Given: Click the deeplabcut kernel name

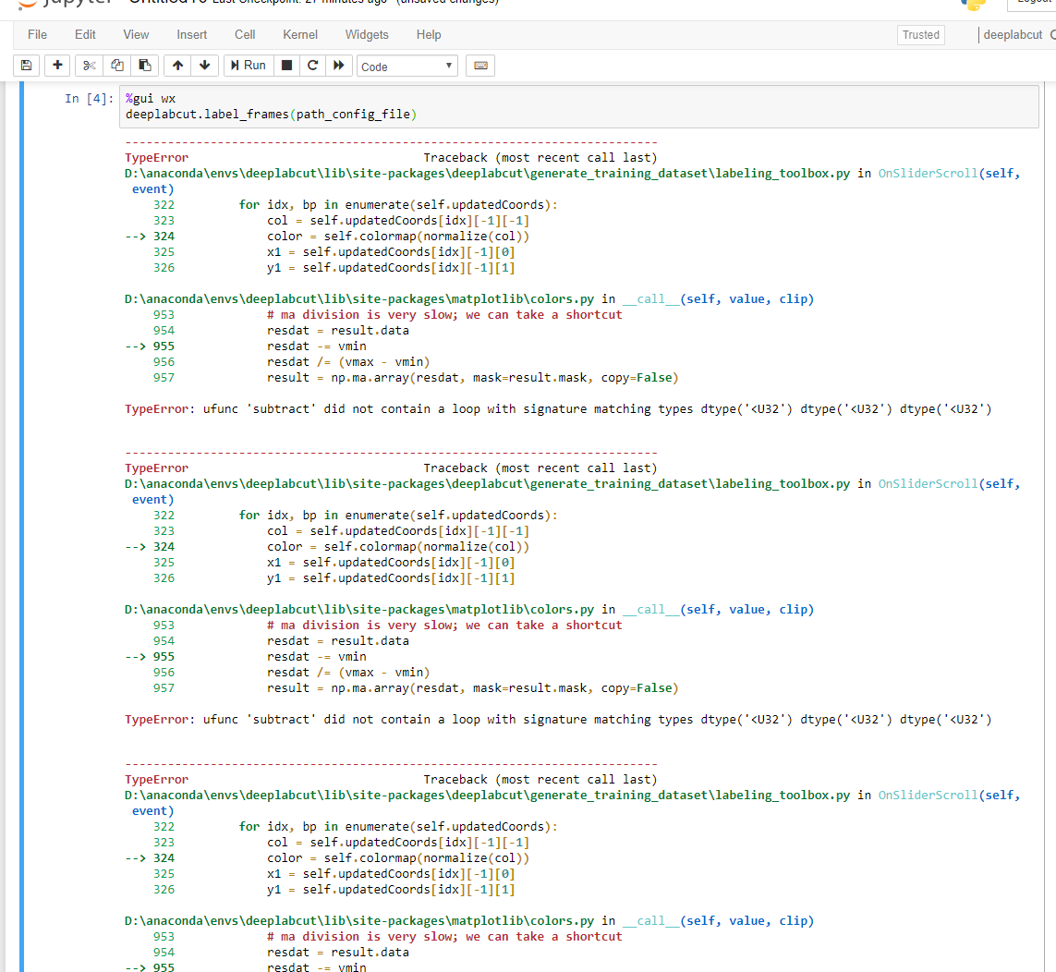Looking at the screenshot, I should [x=1013, y=35].
